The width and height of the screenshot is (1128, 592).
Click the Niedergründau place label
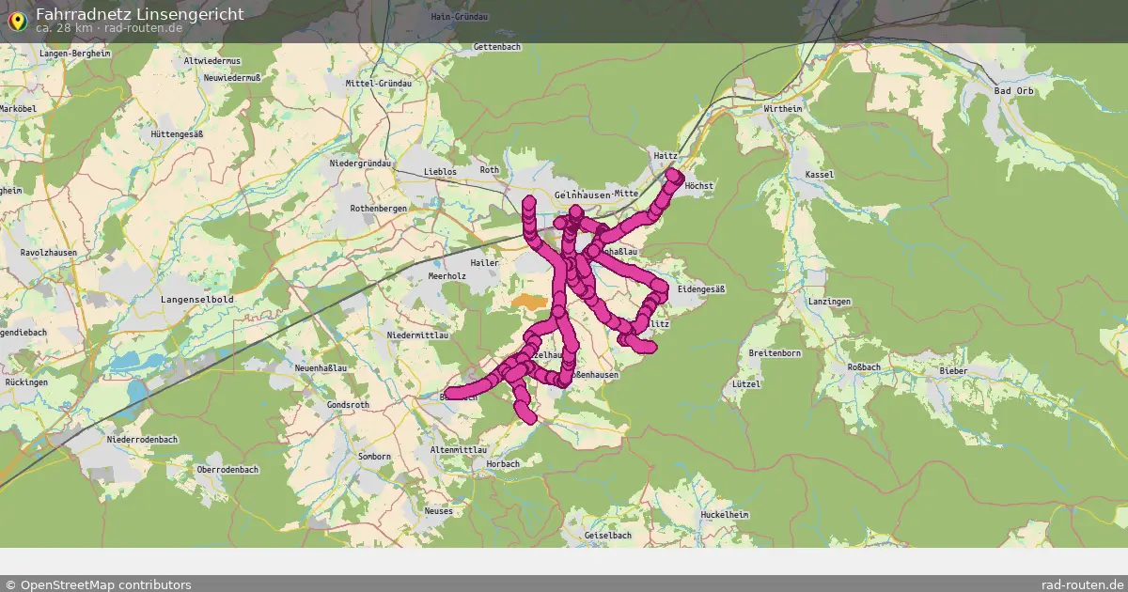(x=360, y=164)
